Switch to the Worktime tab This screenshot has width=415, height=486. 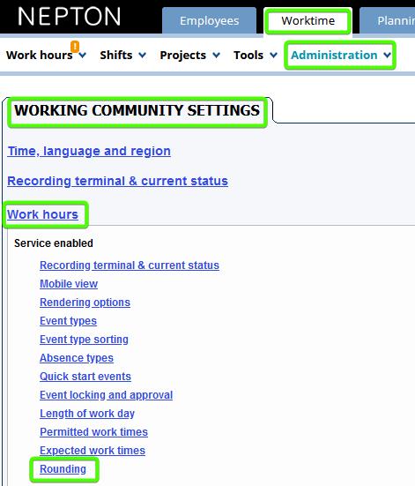(308, 21)
